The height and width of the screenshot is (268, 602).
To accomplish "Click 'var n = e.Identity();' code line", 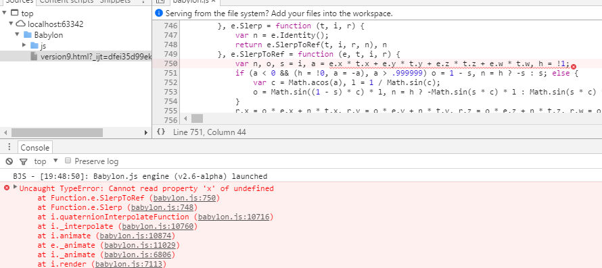I will point(282,35).
